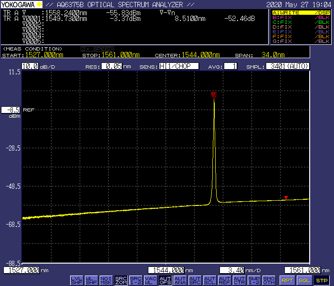334x286 pixels.
Task: Select trace A: WRITE /DSP row
Action: point(301,12)
